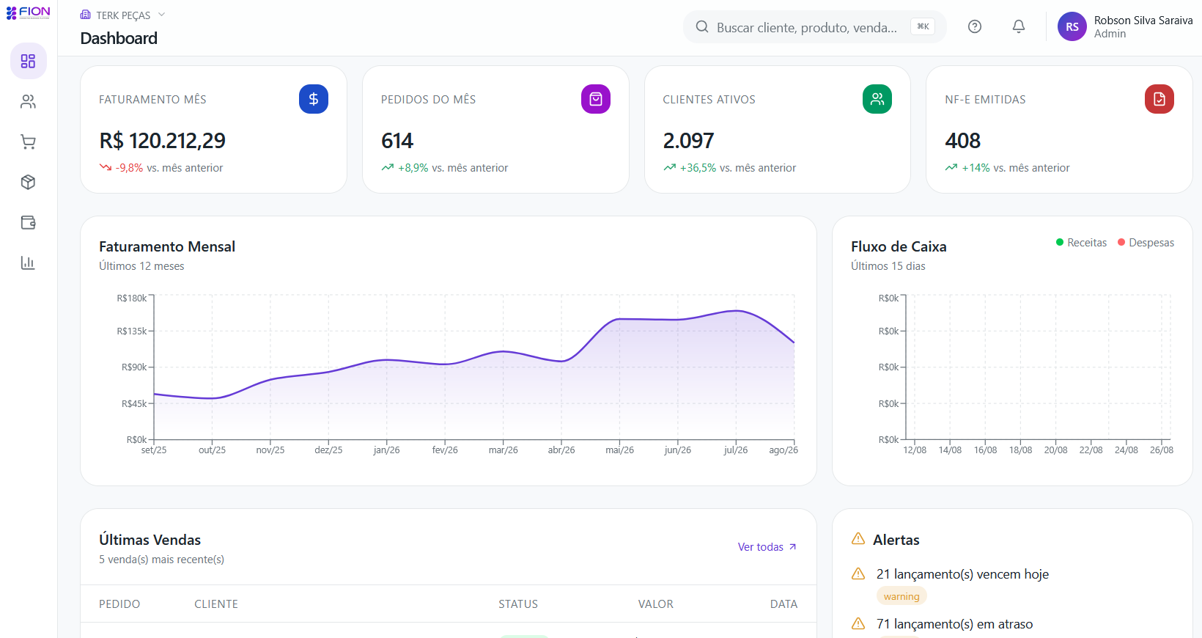The height and width of the screenshot is (638, 1202).
Task: Click the 21 lançamento(s) vencem hoje alert
Action: pos(962,574)
